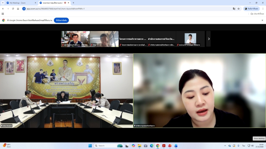Click the browser back arrow
266x149 pixels.
pos(3,9)
